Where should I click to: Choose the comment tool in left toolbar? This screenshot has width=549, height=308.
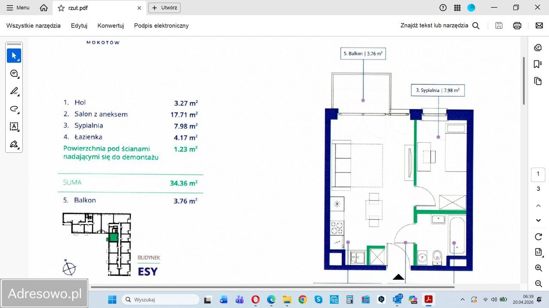pyautogui.click(x=14, y=74)
